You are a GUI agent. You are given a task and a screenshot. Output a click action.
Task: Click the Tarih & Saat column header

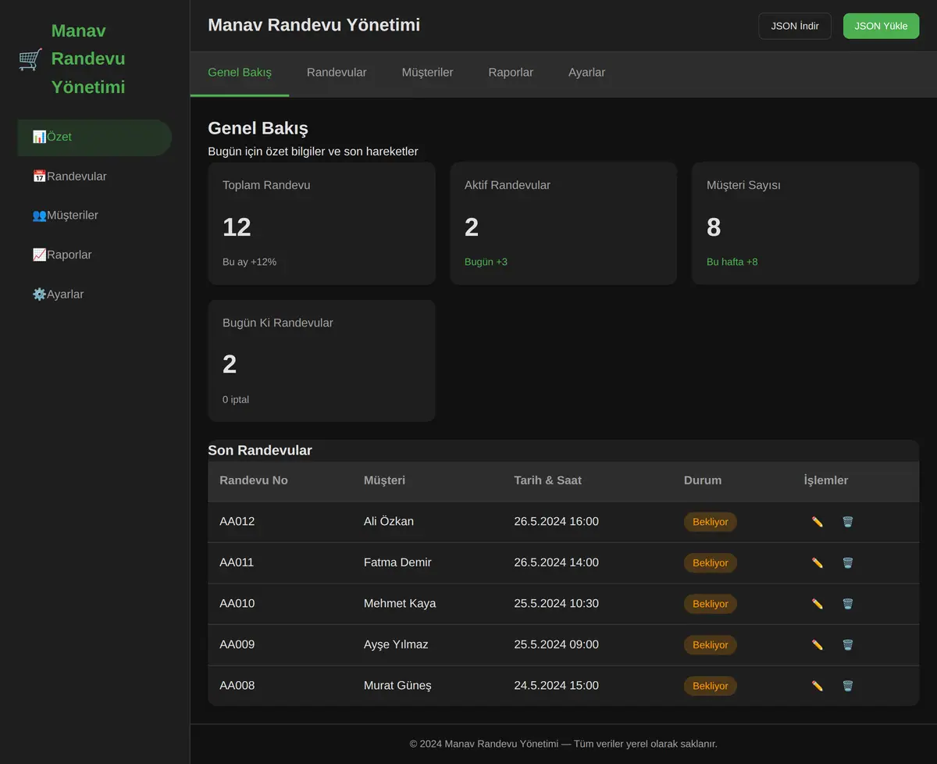tap(547, 480)
